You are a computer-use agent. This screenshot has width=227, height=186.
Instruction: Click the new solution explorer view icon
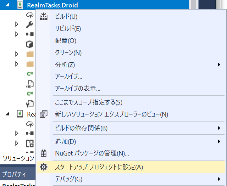click(x=44, y=114)
